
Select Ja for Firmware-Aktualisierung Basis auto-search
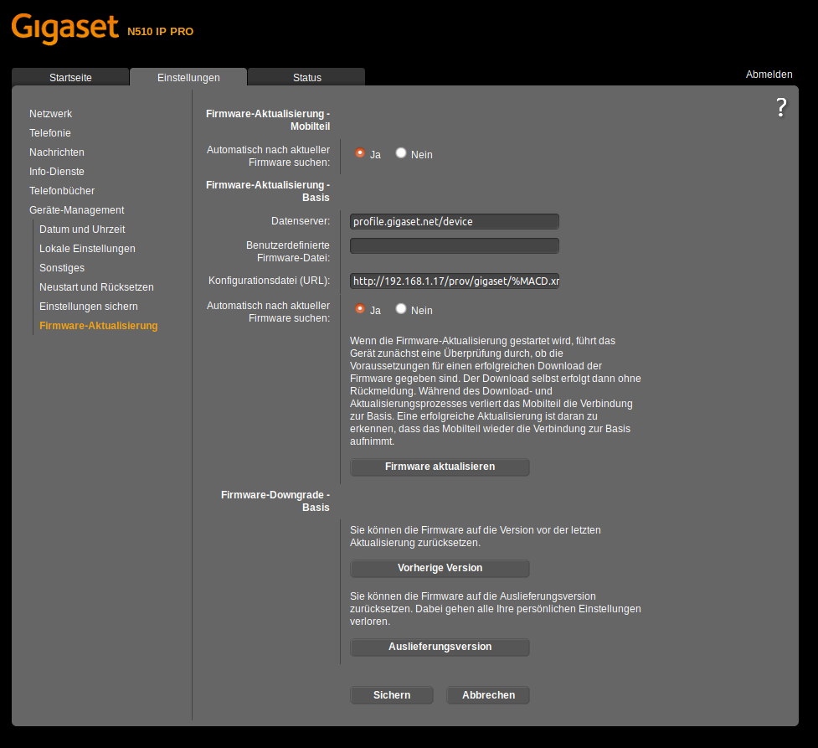pos(359,309)
